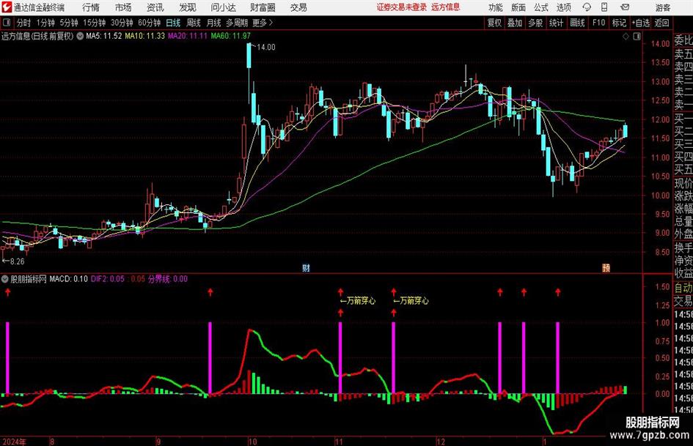The image size is (693, 446).
Task: Click the MA5: 11.52 indicator value
Action: pyautogui.click(x=104, y=36)
